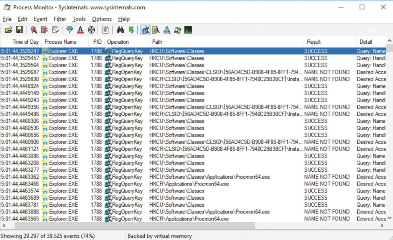Toggle Show Profiling Events display
Viewport: 393px width, 240px height.
pos(187,30)
